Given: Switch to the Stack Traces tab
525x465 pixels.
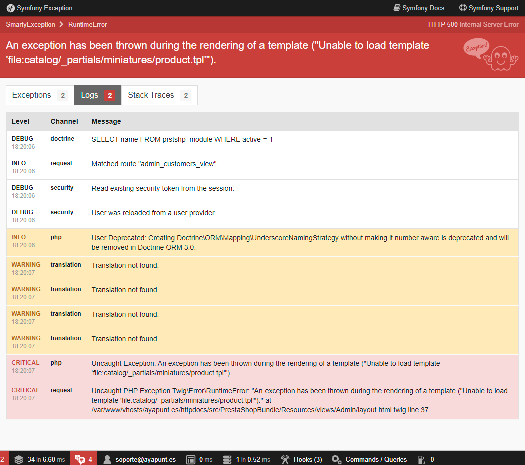Looking at the screenshot, I should pyautogui.click(x=159, y=95).
